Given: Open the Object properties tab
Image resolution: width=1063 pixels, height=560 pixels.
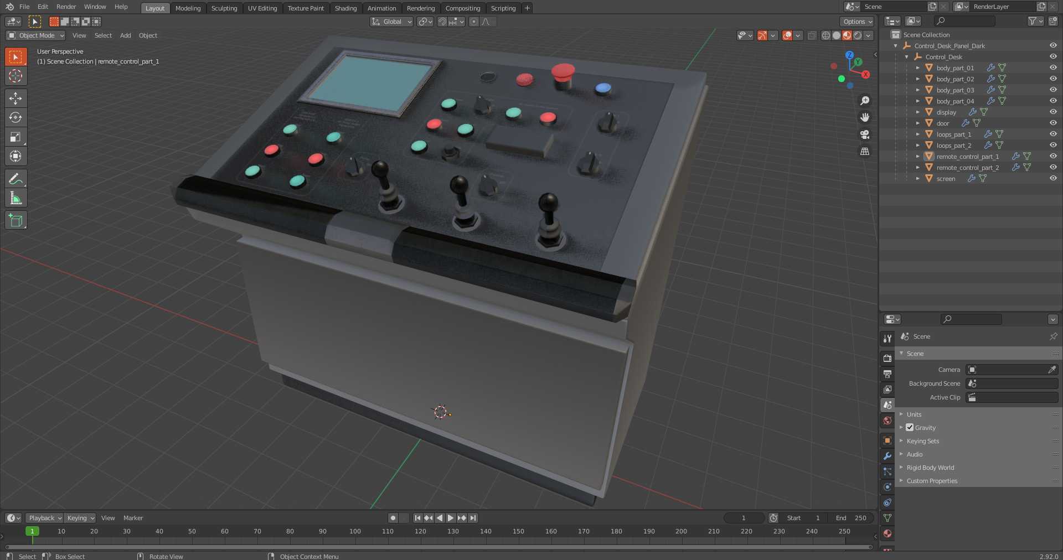Looking at the screenshot, I should [x=887, y=440].
